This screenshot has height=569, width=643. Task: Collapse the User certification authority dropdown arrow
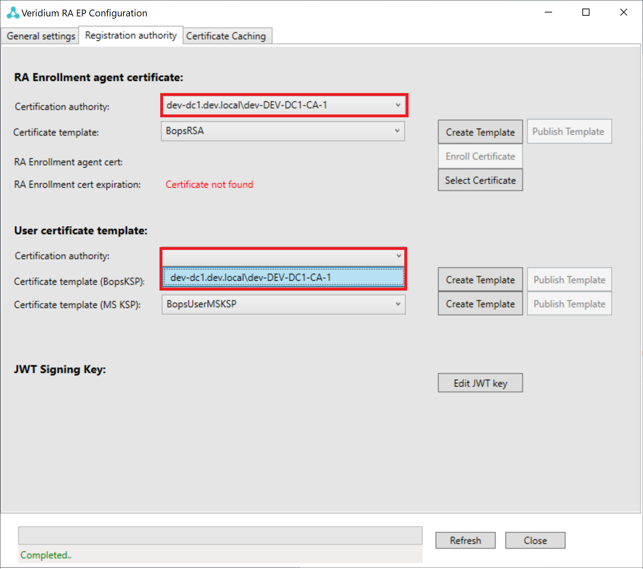click(x=399, y=256)
